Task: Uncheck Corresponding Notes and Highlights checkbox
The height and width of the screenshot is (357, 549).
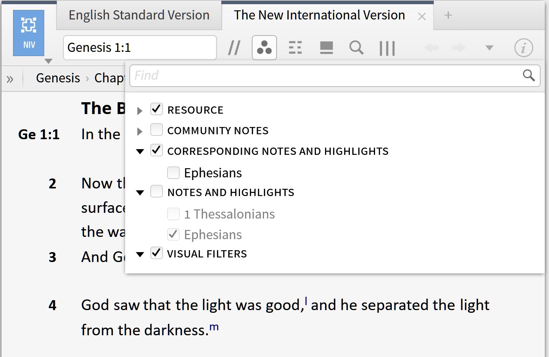Action: (x=156, y=150)
